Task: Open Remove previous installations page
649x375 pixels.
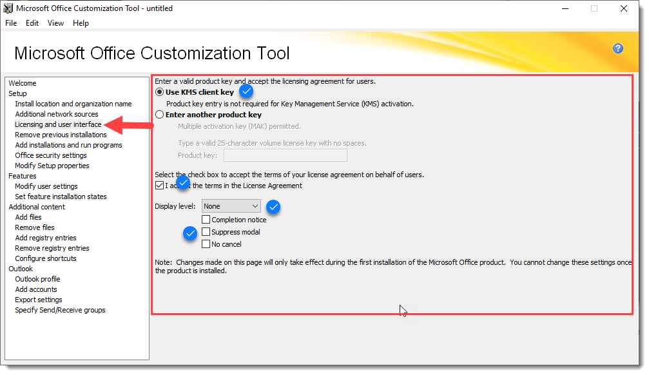Action: point(61,135)
